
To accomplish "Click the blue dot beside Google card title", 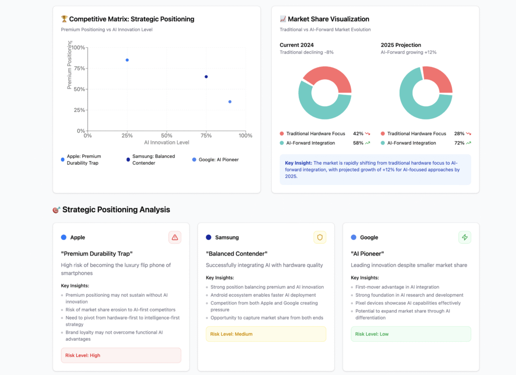I will coord(353,237).
